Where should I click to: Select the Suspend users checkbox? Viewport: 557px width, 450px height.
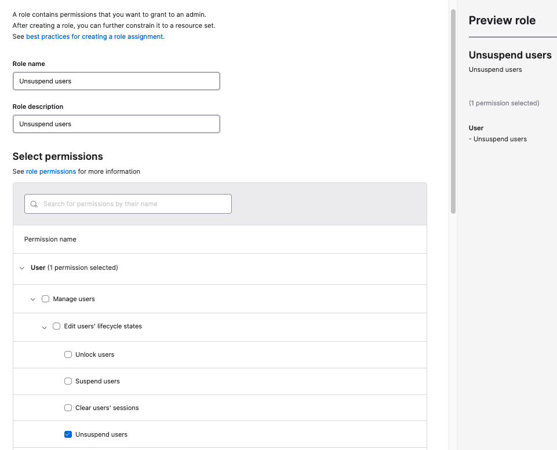click(68, 381)
